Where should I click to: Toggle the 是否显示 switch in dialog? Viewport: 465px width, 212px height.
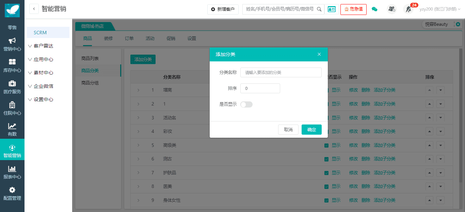(246, 104)
